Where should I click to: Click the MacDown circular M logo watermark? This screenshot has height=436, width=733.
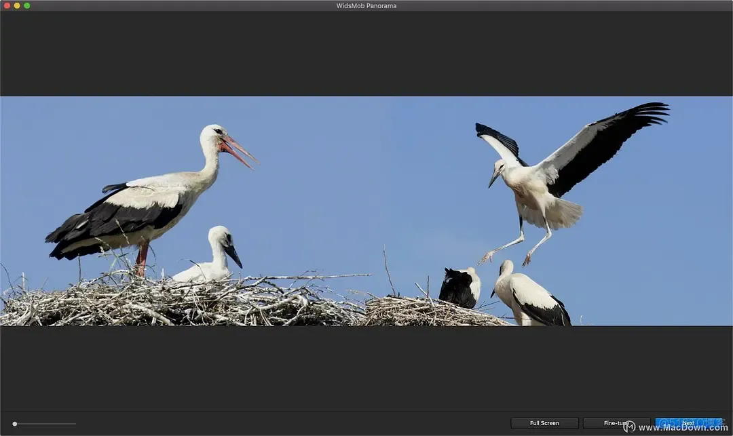[x=629, y=427]
